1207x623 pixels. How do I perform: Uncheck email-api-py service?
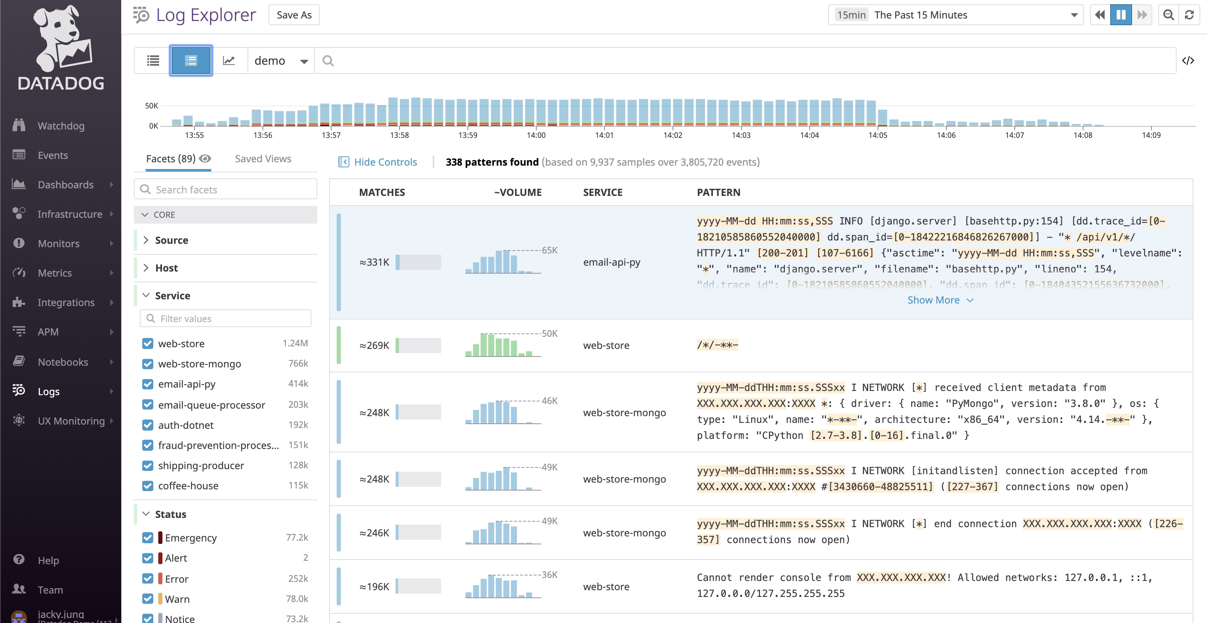(x=148, y=384)
